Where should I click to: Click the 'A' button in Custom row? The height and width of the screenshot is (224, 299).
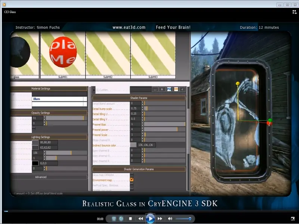(x=162, y=89)
